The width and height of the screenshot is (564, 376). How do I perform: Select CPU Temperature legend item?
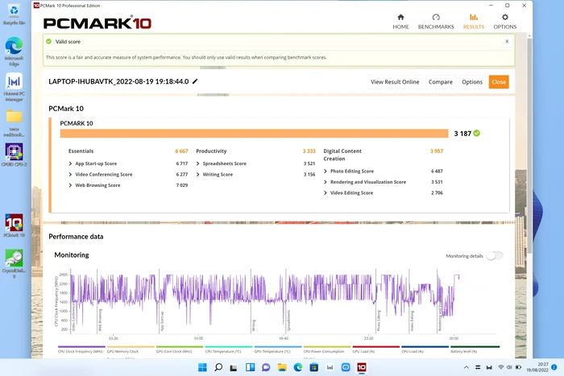[229, 349]
